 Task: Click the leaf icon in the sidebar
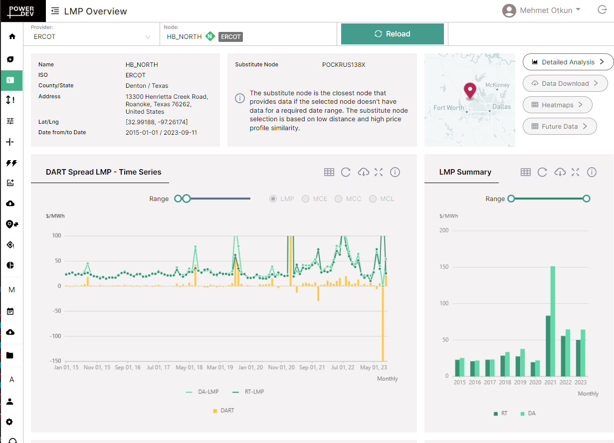click(x=10, y=59)
